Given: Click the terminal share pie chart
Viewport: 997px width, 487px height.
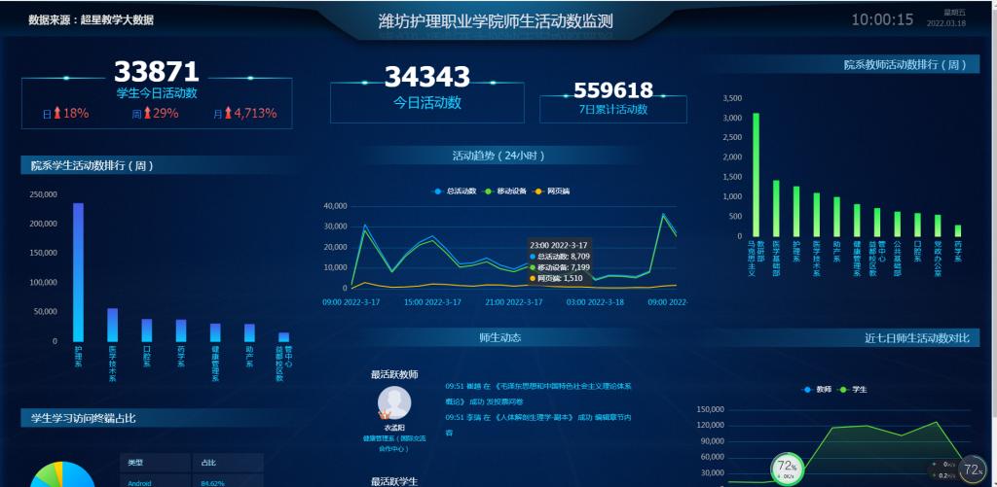Looking at the screenshot, I should pyautogui.click(x=62, y=474).
